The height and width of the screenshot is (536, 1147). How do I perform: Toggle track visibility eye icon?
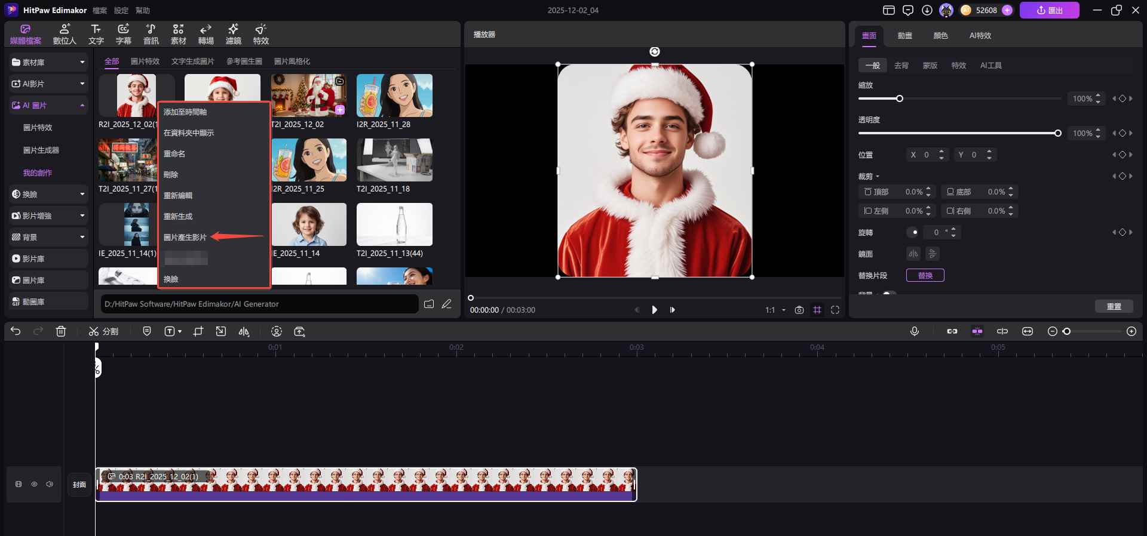pyautogui.click(x=34, y=484)
